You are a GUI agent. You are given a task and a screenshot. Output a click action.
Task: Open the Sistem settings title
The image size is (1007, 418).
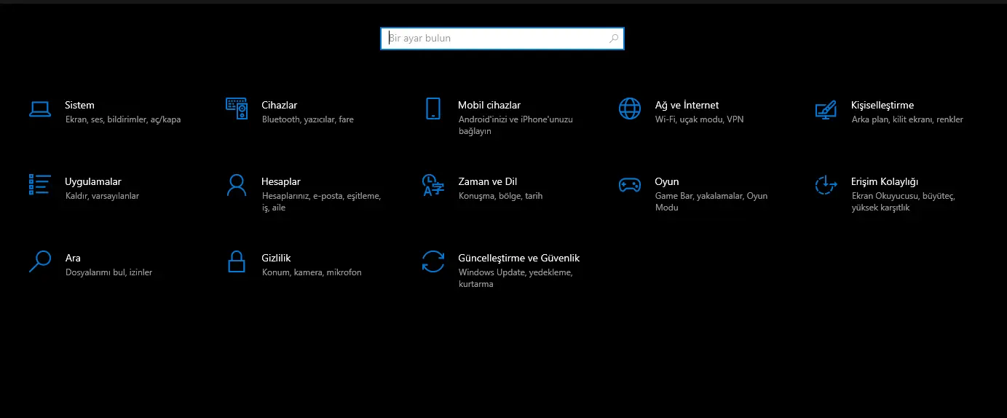79,105
